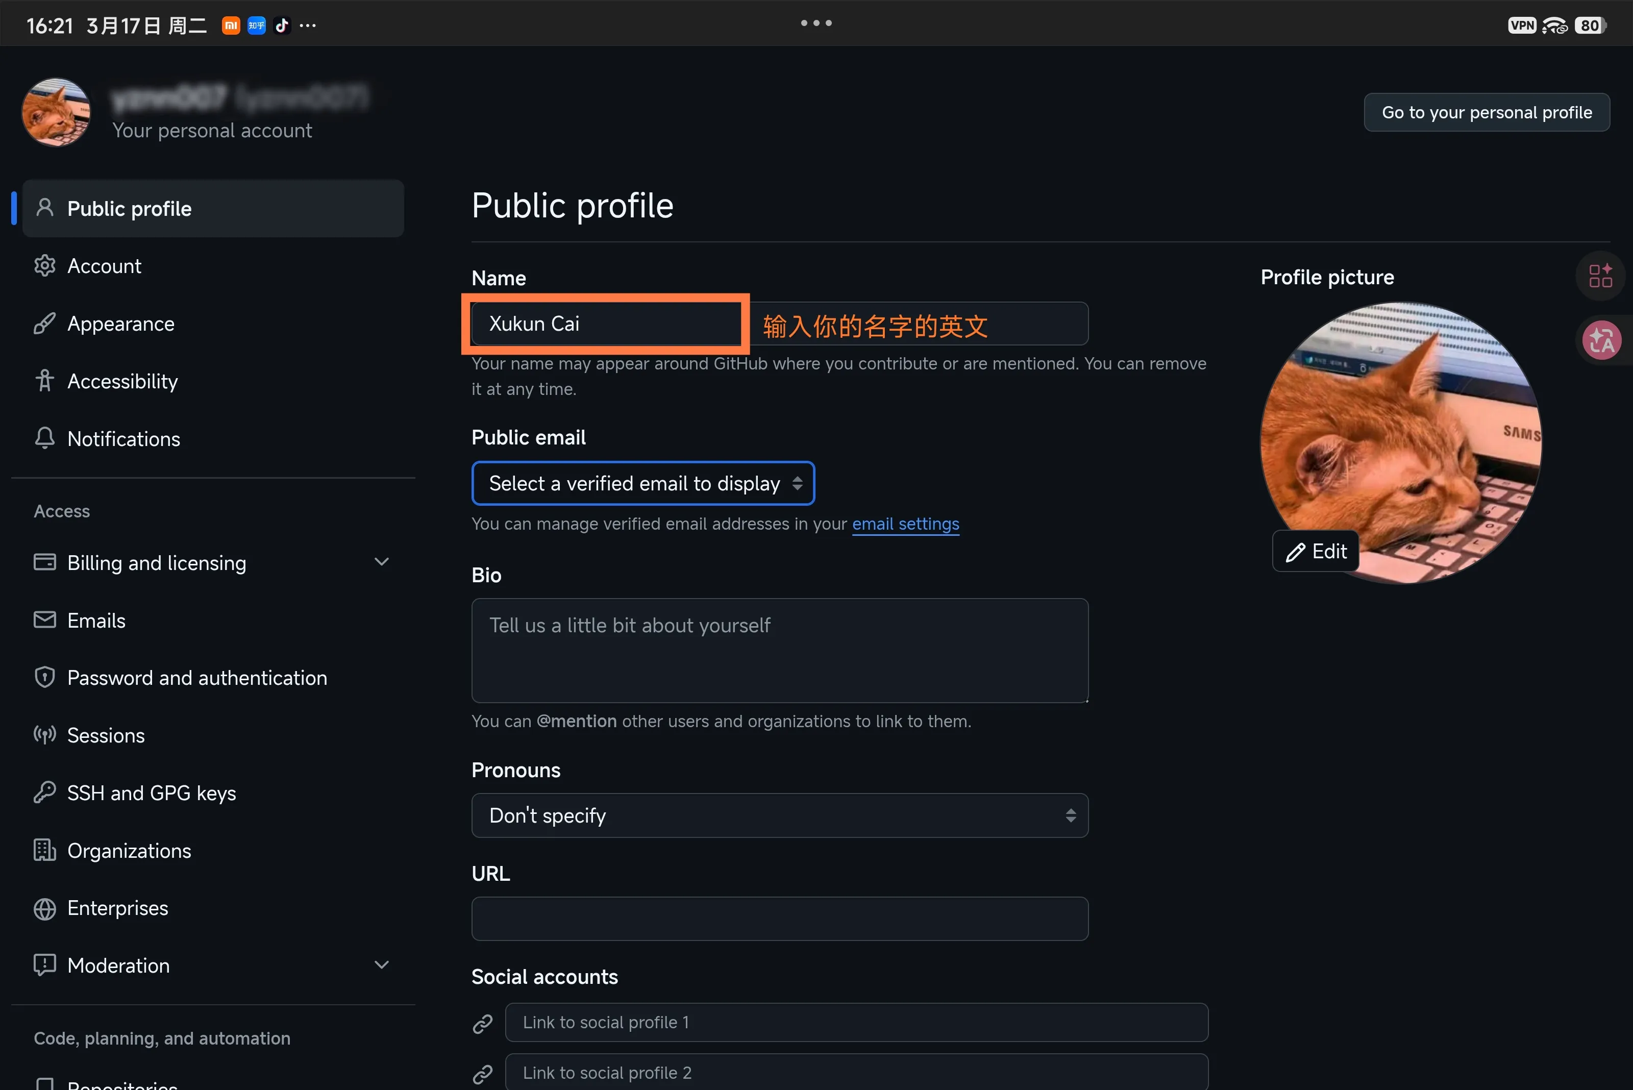Open the Sessions page
The width and height of the screenshot is (1633, 1090).
coord(106,735)
